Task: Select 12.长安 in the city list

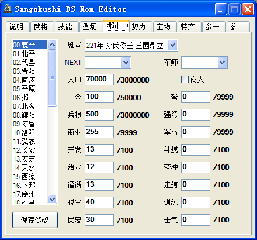Action: tap(30, 150)
